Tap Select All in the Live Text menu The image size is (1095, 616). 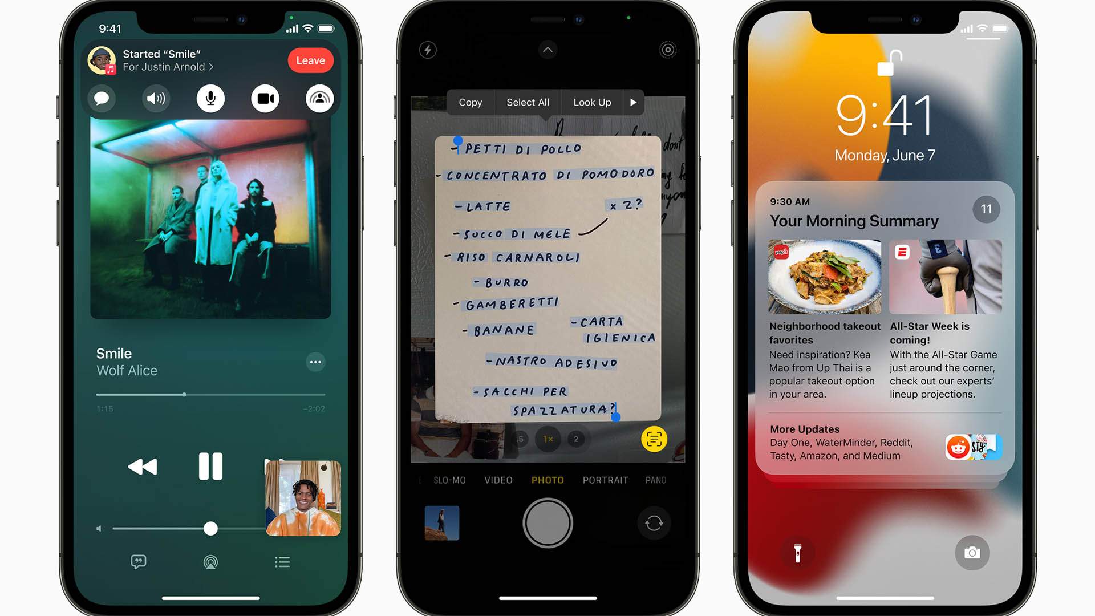pyautogui.click(x=527, y=101)
